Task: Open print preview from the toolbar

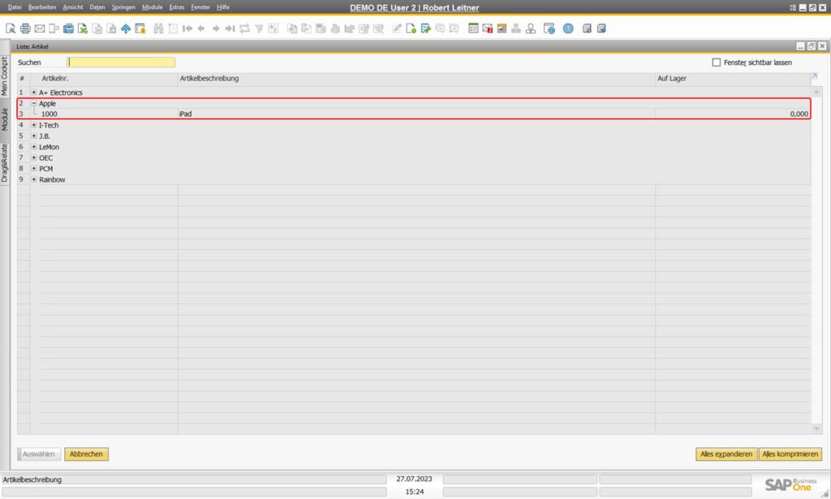Action: (11, 28)
